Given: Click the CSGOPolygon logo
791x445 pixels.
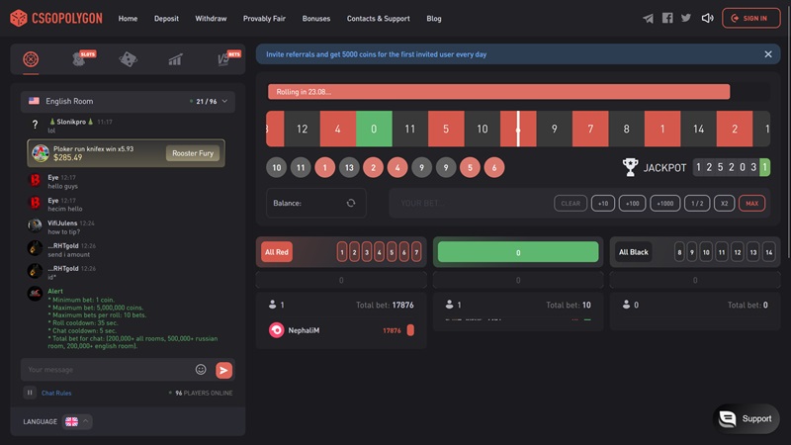Looking at the screenshot, I should [x=56, y=18].
